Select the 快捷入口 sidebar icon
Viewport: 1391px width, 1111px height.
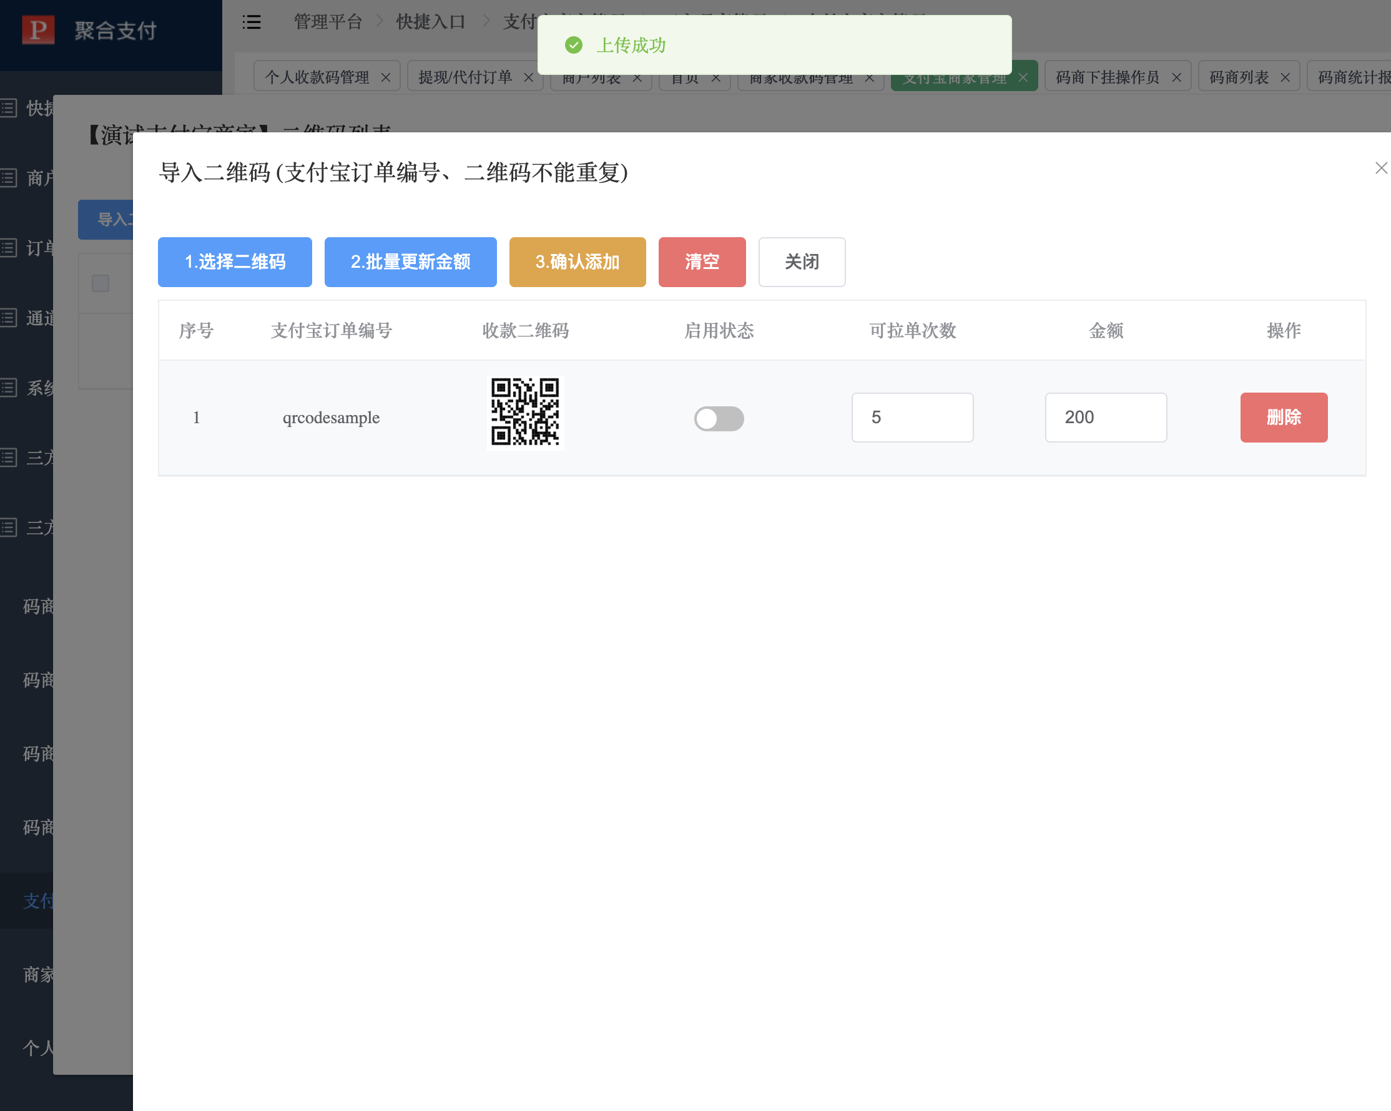tap(9, 108)
